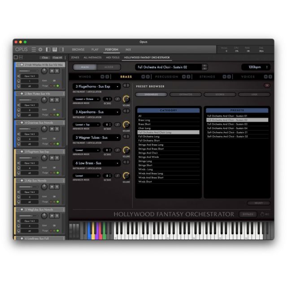Mute the Irish Whistles instrument
The height and width of the screenshot is (287, 287).
(x=52, y=71)
